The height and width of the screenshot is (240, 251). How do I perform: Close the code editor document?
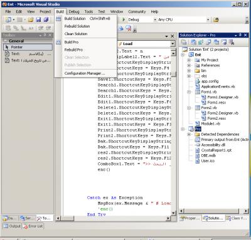tap(172, 36)
